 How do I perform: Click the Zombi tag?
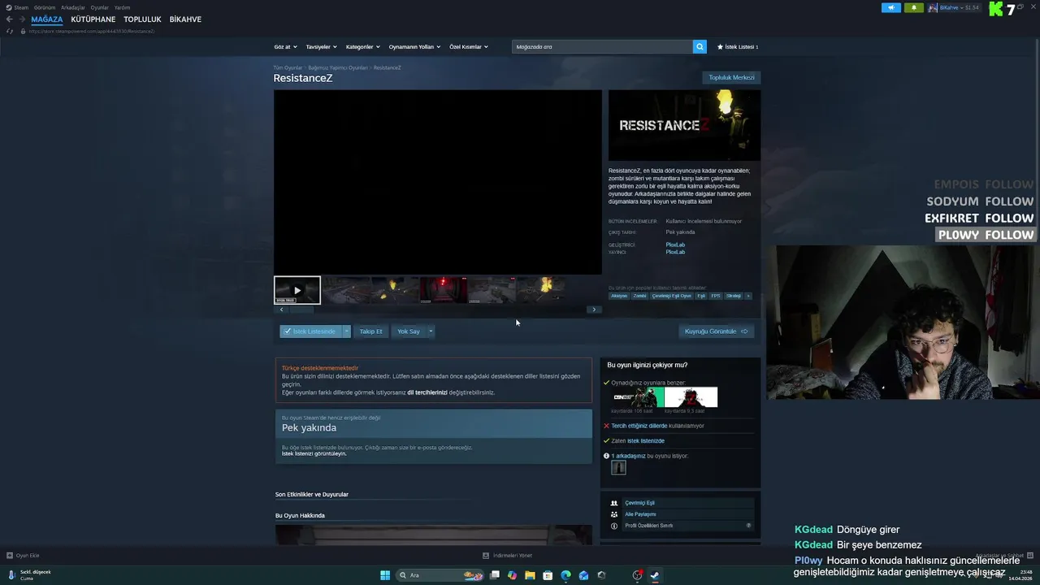coord(640,296)
